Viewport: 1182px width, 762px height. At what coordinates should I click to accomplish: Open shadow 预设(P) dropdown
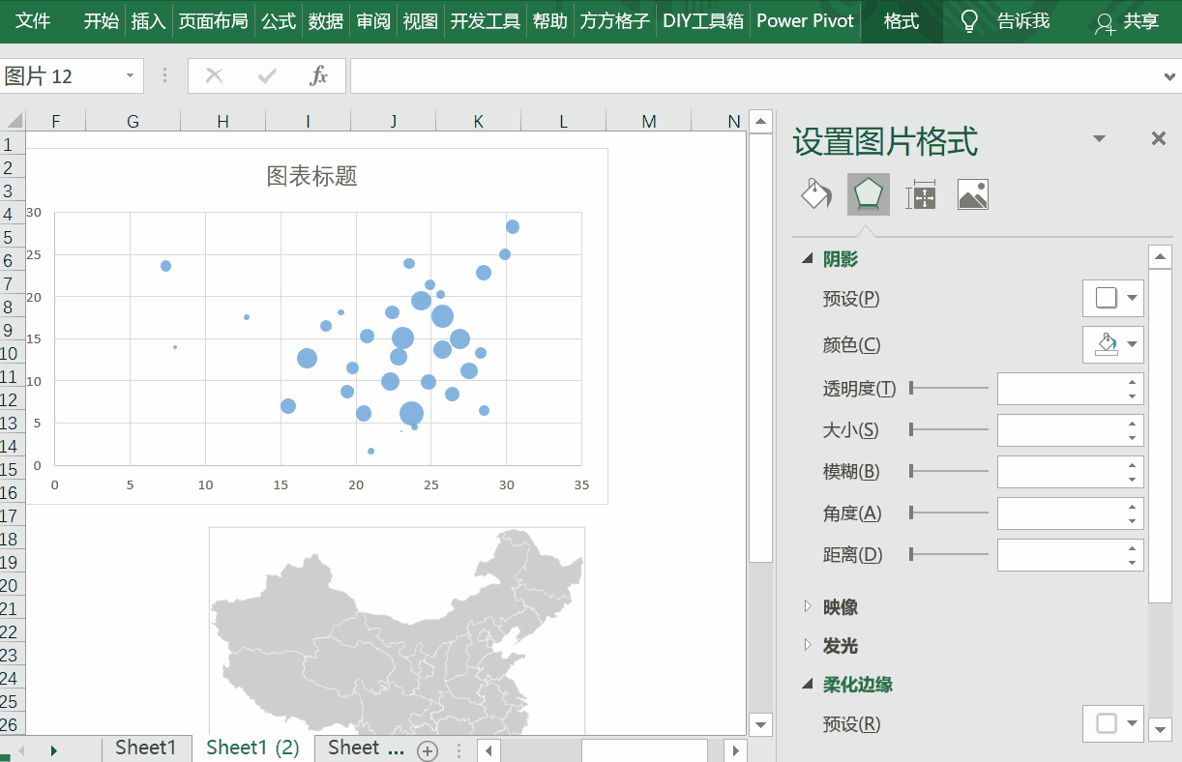click(x=1112, y=298)
